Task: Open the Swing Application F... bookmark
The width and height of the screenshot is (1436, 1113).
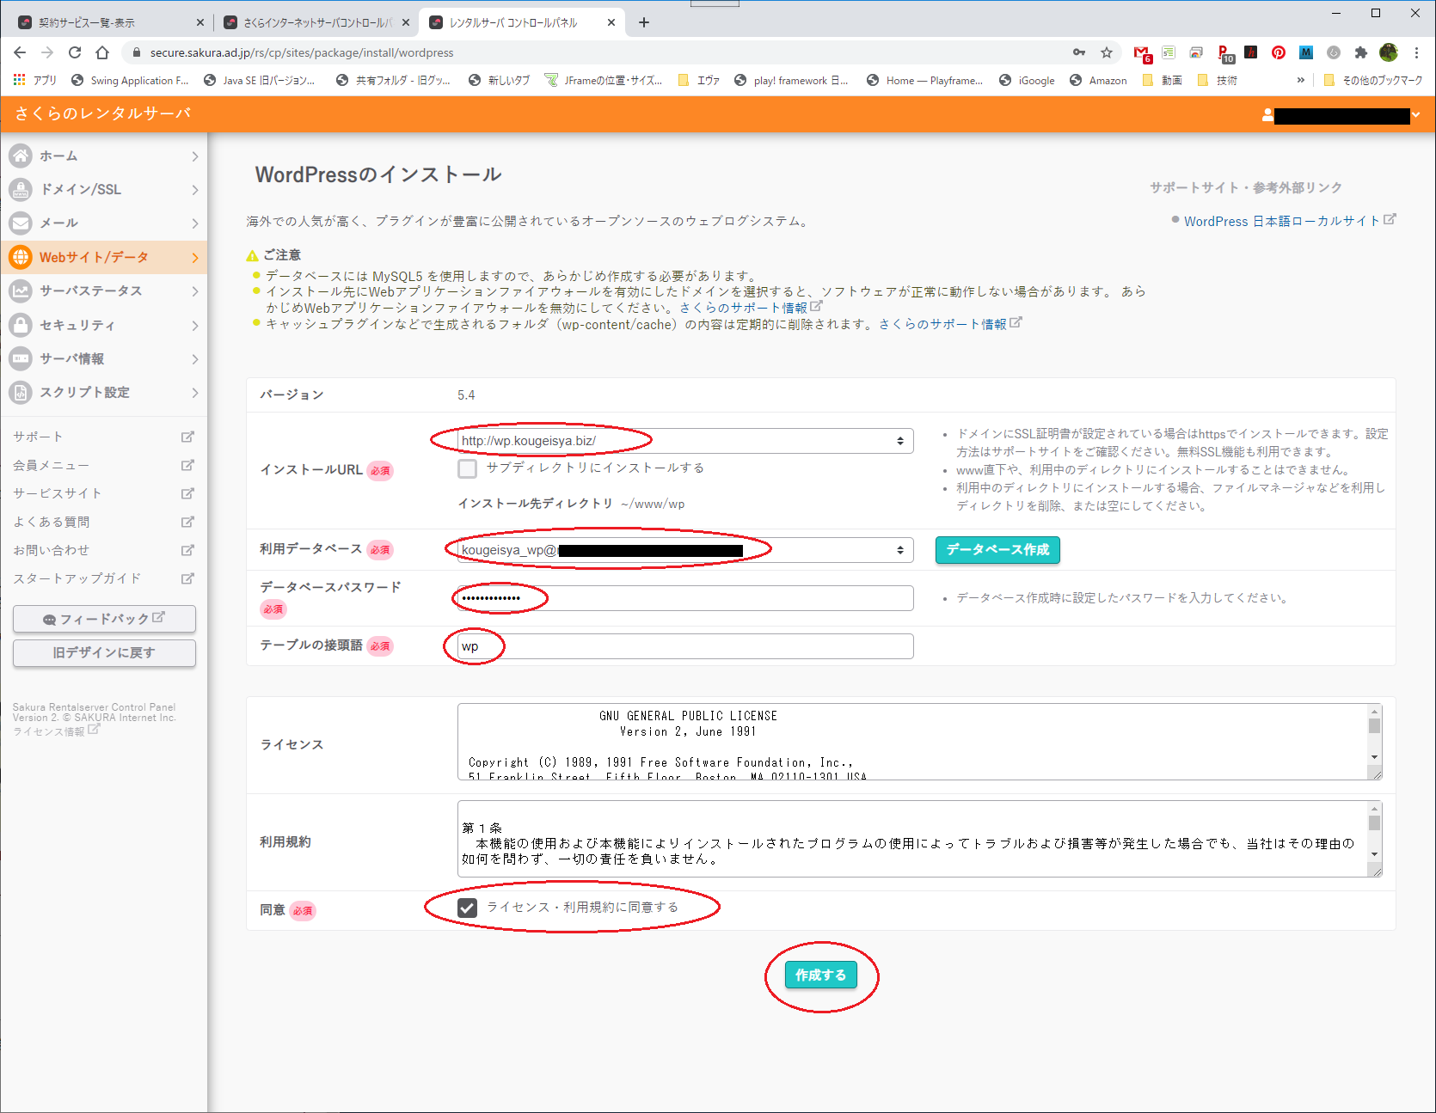Action: coord(130,80)
